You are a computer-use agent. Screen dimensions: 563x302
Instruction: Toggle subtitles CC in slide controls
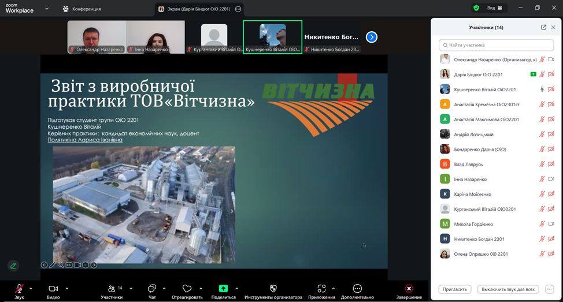(69, 265)
